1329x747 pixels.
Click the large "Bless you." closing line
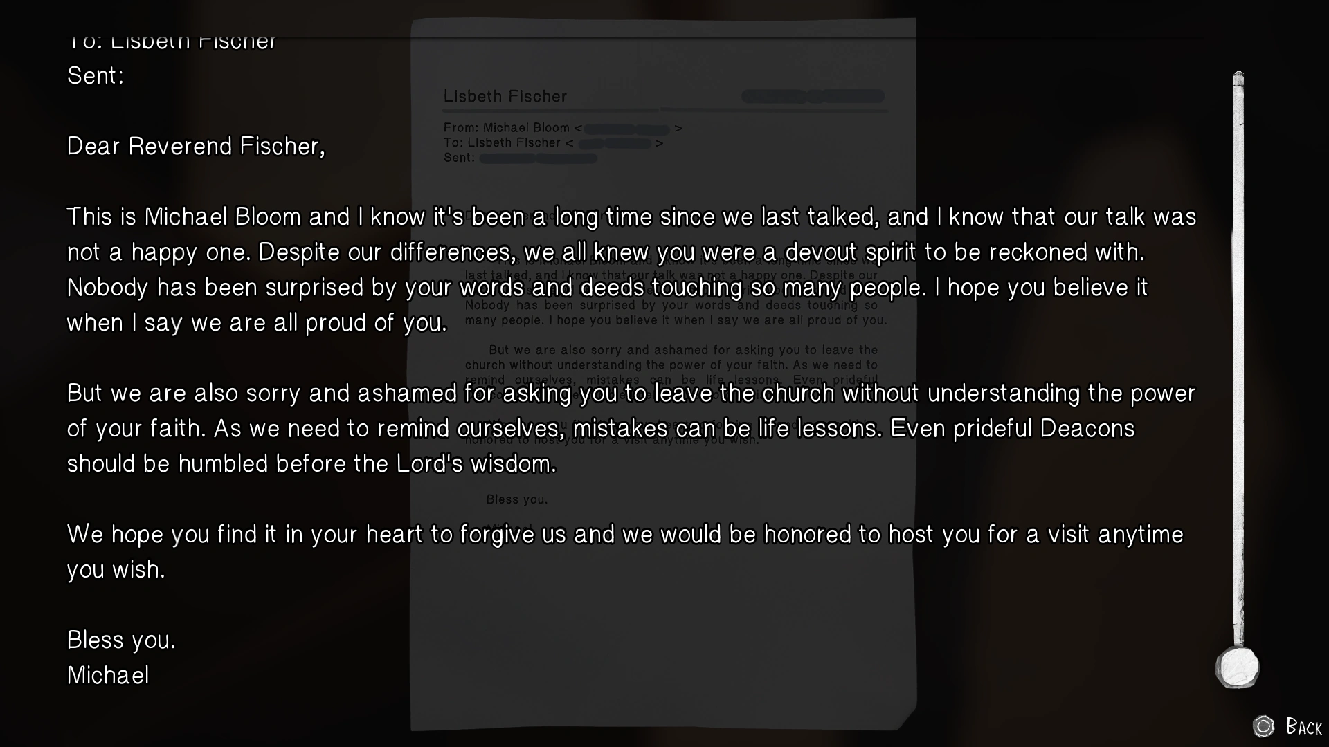[121, 640]
